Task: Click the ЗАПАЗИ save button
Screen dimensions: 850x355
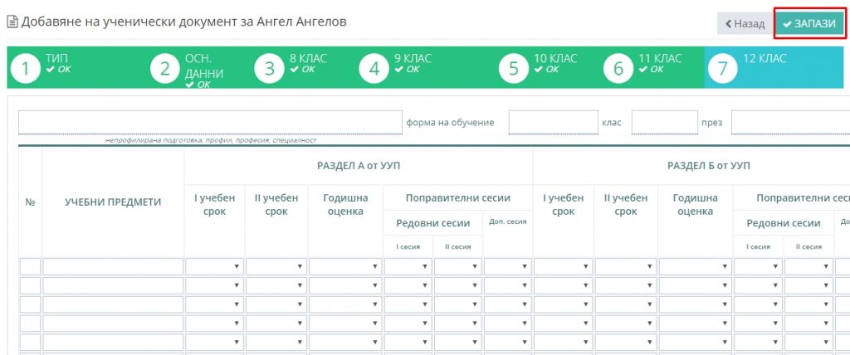Action: (x=808, y=23)
